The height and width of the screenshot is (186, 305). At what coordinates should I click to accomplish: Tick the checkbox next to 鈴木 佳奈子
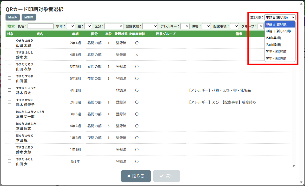[x=9, y=102]
